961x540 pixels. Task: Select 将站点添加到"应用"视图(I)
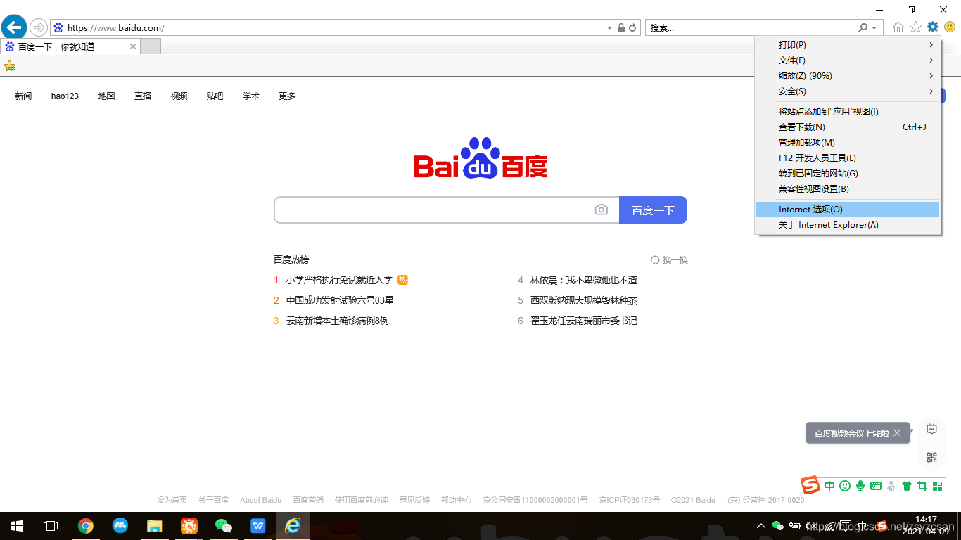tap(848, 112)
